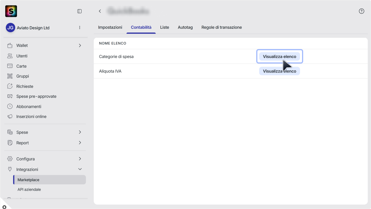Screen dimensions: 371x209
Task: Click the Spese coins icon
Action: pos(10,132)
